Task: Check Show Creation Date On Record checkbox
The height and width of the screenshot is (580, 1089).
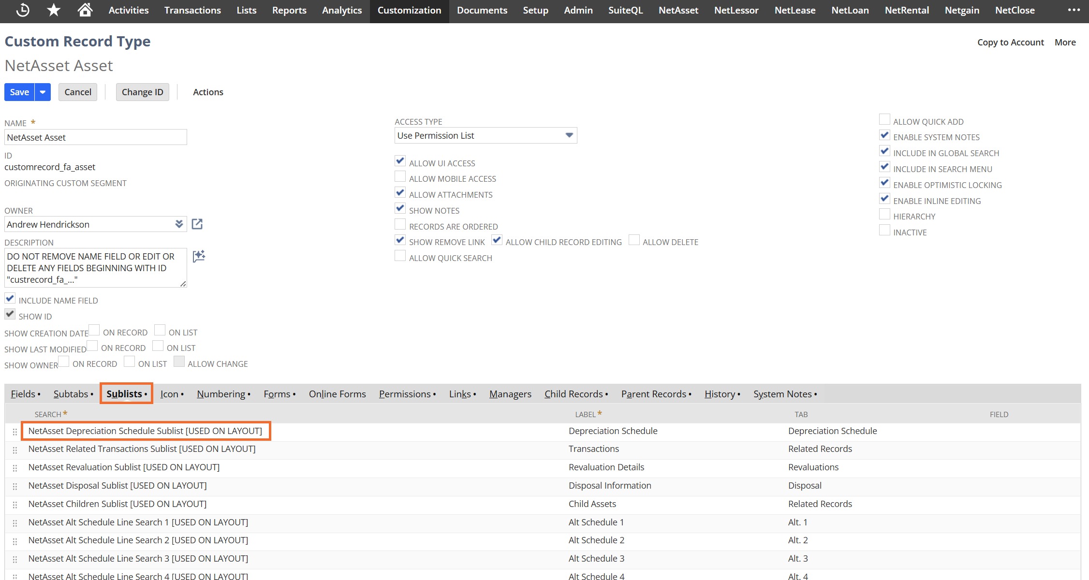Action: [x=94, y=330]
